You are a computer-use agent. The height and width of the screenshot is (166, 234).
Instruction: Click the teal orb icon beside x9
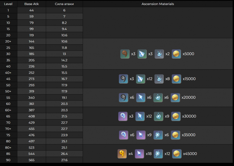(158, 116)
